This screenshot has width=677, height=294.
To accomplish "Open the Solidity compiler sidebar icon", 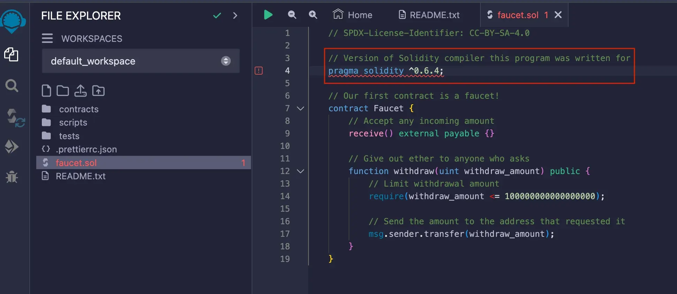I will [15, 118].
